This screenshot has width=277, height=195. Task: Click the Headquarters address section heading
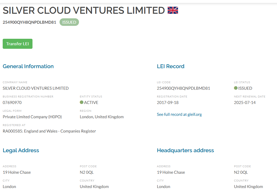pyautogui.click(x=185, y=150)
